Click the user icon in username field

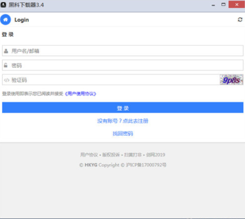6,51
